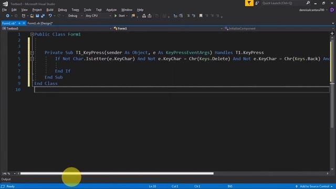Click the horizontal scrollbar thumb
The width and height of the screenshot is (336, 189).
coord(117,173)
